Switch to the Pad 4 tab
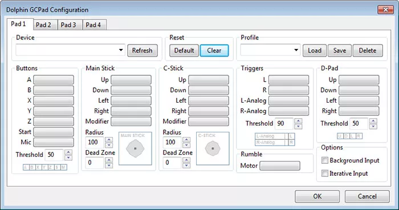 (95, 25)
